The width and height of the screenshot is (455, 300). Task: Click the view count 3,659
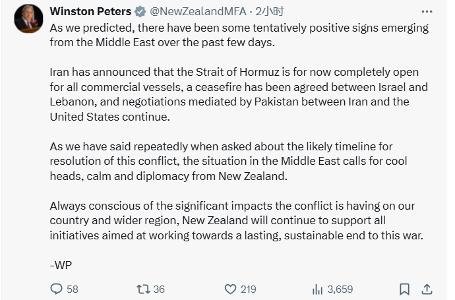pyautogui.click(x=340, y=289)
